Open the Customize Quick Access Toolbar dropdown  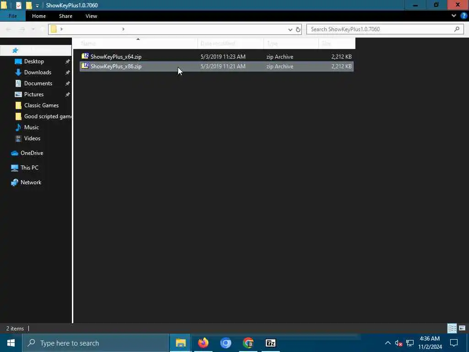pos(38,5)
